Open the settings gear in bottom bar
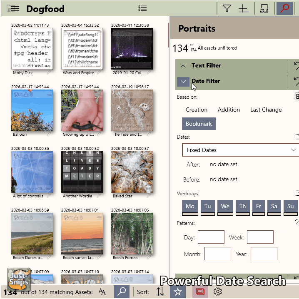The width and height of the screenshot is (299, 299). click(217, 292)
